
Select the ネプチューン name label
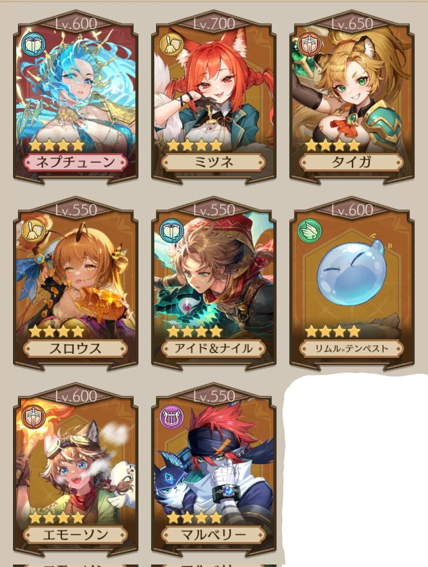pyautogui.click(x=76, y=163)
